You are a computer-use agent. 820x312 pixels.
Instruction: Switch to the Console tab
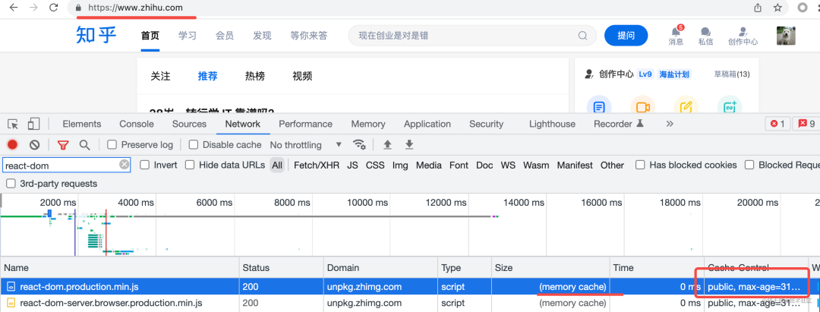pyautogui.click(x=137, y=124)
